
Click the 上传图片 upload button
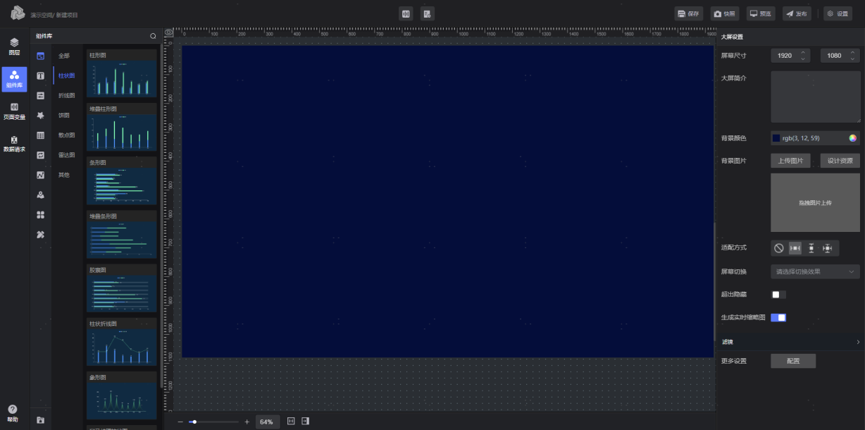coord(790,161)
